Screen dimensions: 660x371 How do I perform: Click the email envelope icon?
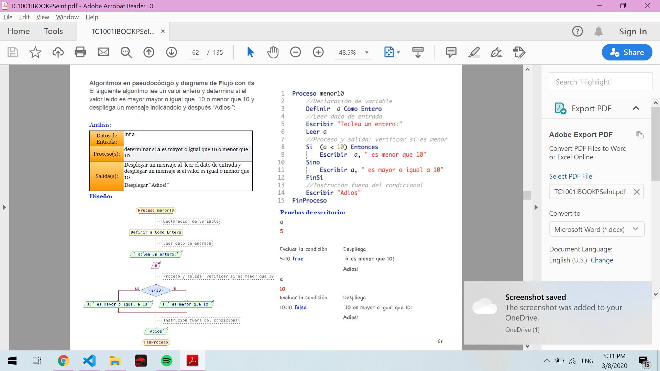(103, 52)
